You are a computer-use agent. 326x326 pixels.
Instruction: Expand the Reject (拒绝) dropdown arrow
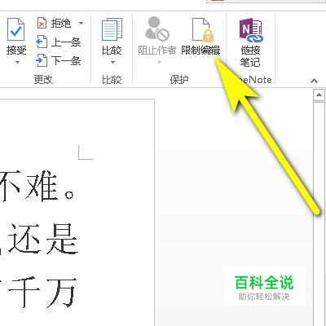[x=81, y=24]
